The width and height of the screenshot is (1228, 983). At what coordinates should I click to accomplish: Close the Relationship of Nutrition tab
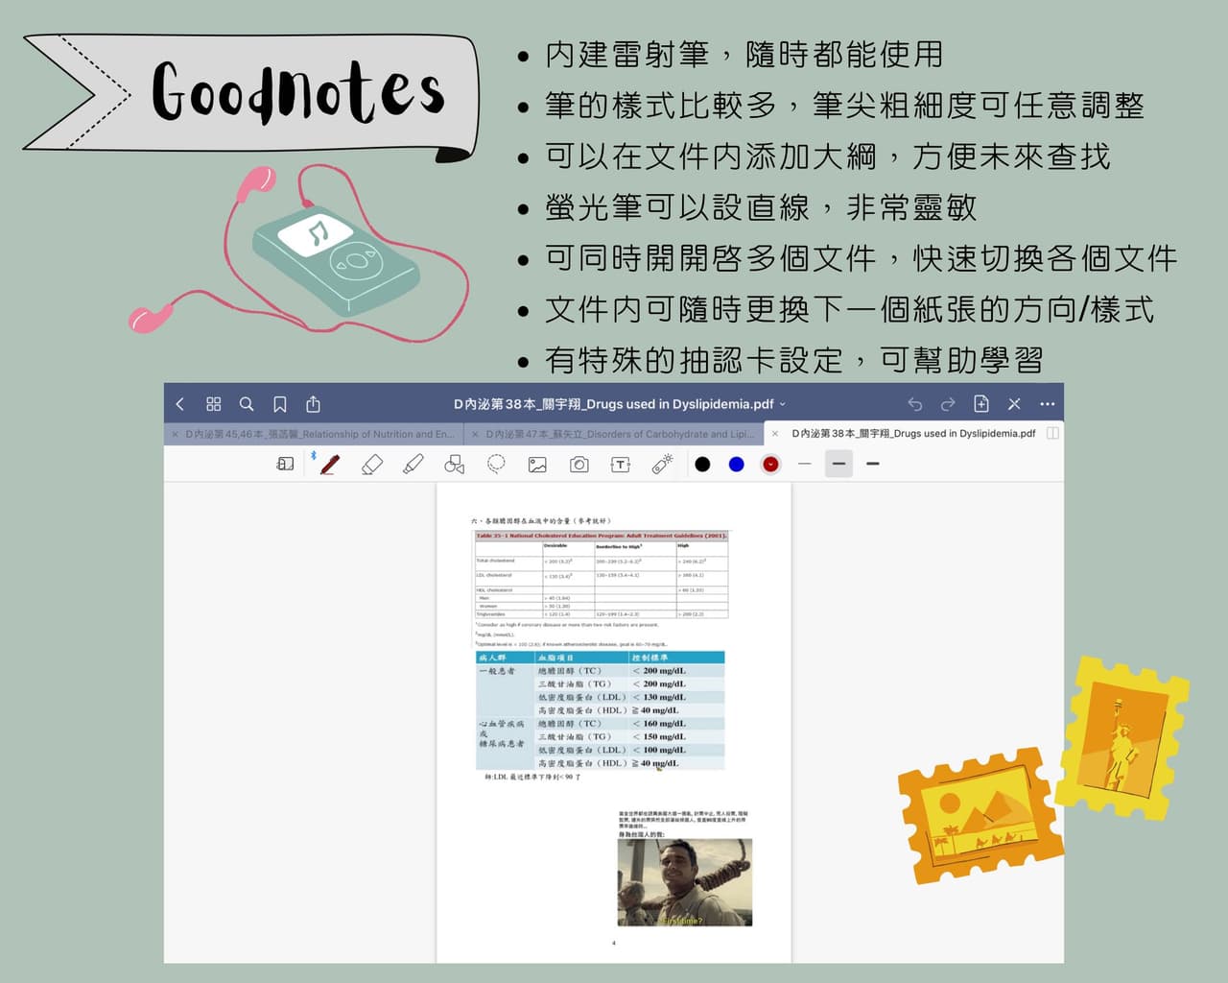pyautogui.click(x=175, y=434)
